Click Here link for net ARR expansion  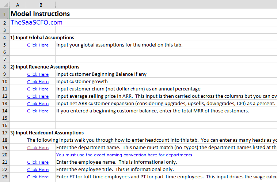38,104
